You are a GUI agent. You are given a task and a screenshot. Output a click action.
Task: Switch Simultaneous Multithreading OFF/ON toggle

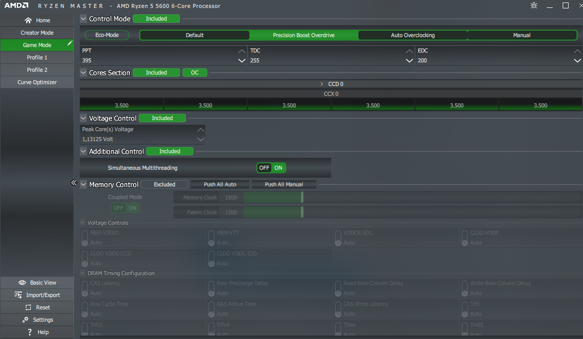(271, 168)
